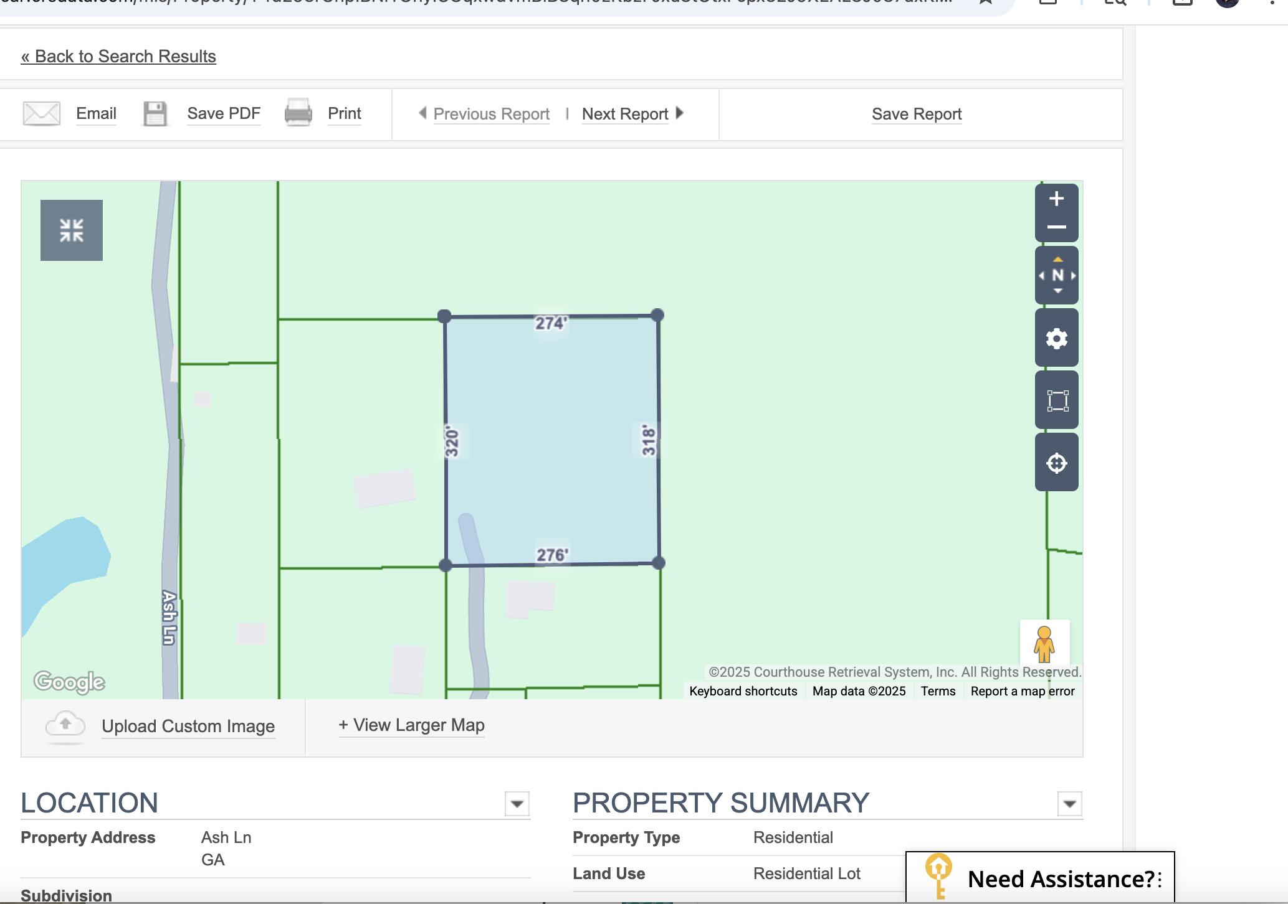Click the north compass rotation control
The height and width of the screenshot is (904, 1288).
(1057, 275)
